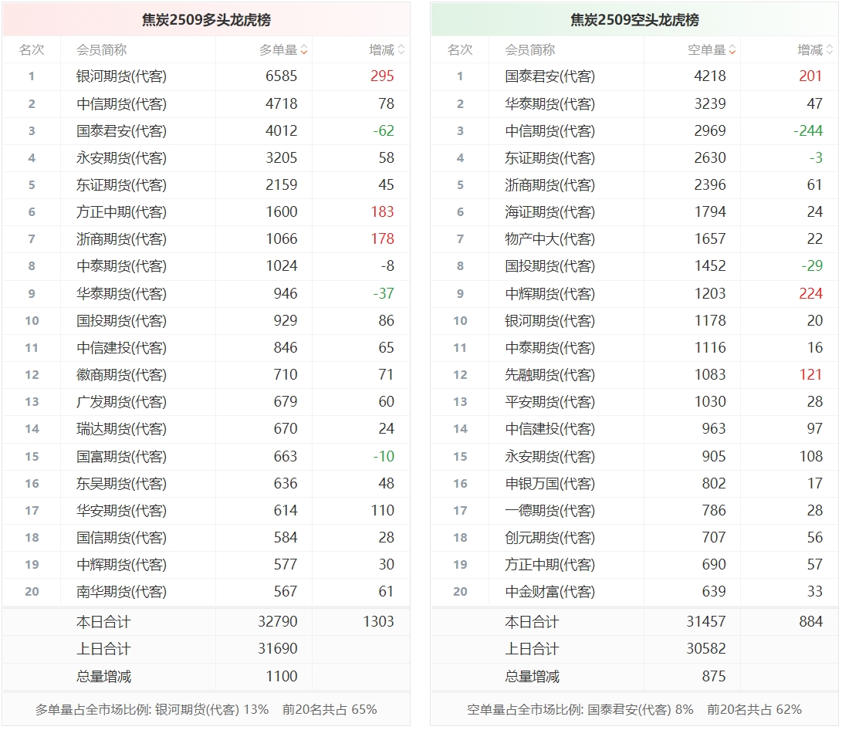Click the 焦炭2509空头龙虎榜 table title
The image size is (842, 730).
[x=634, y=20]
